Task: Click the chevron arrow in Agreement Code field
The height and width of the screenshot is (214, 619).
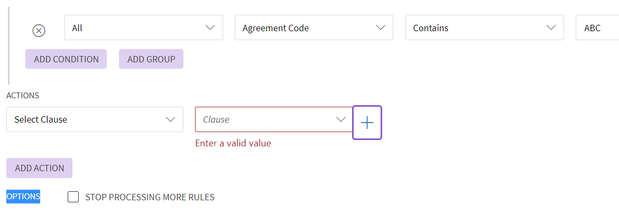Action: click(x=380, y=27)
